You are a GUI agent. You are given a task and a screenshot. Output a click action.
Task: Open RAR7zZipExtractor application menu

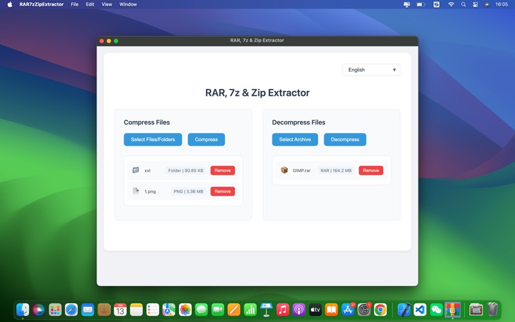click(x=41, y=5)
